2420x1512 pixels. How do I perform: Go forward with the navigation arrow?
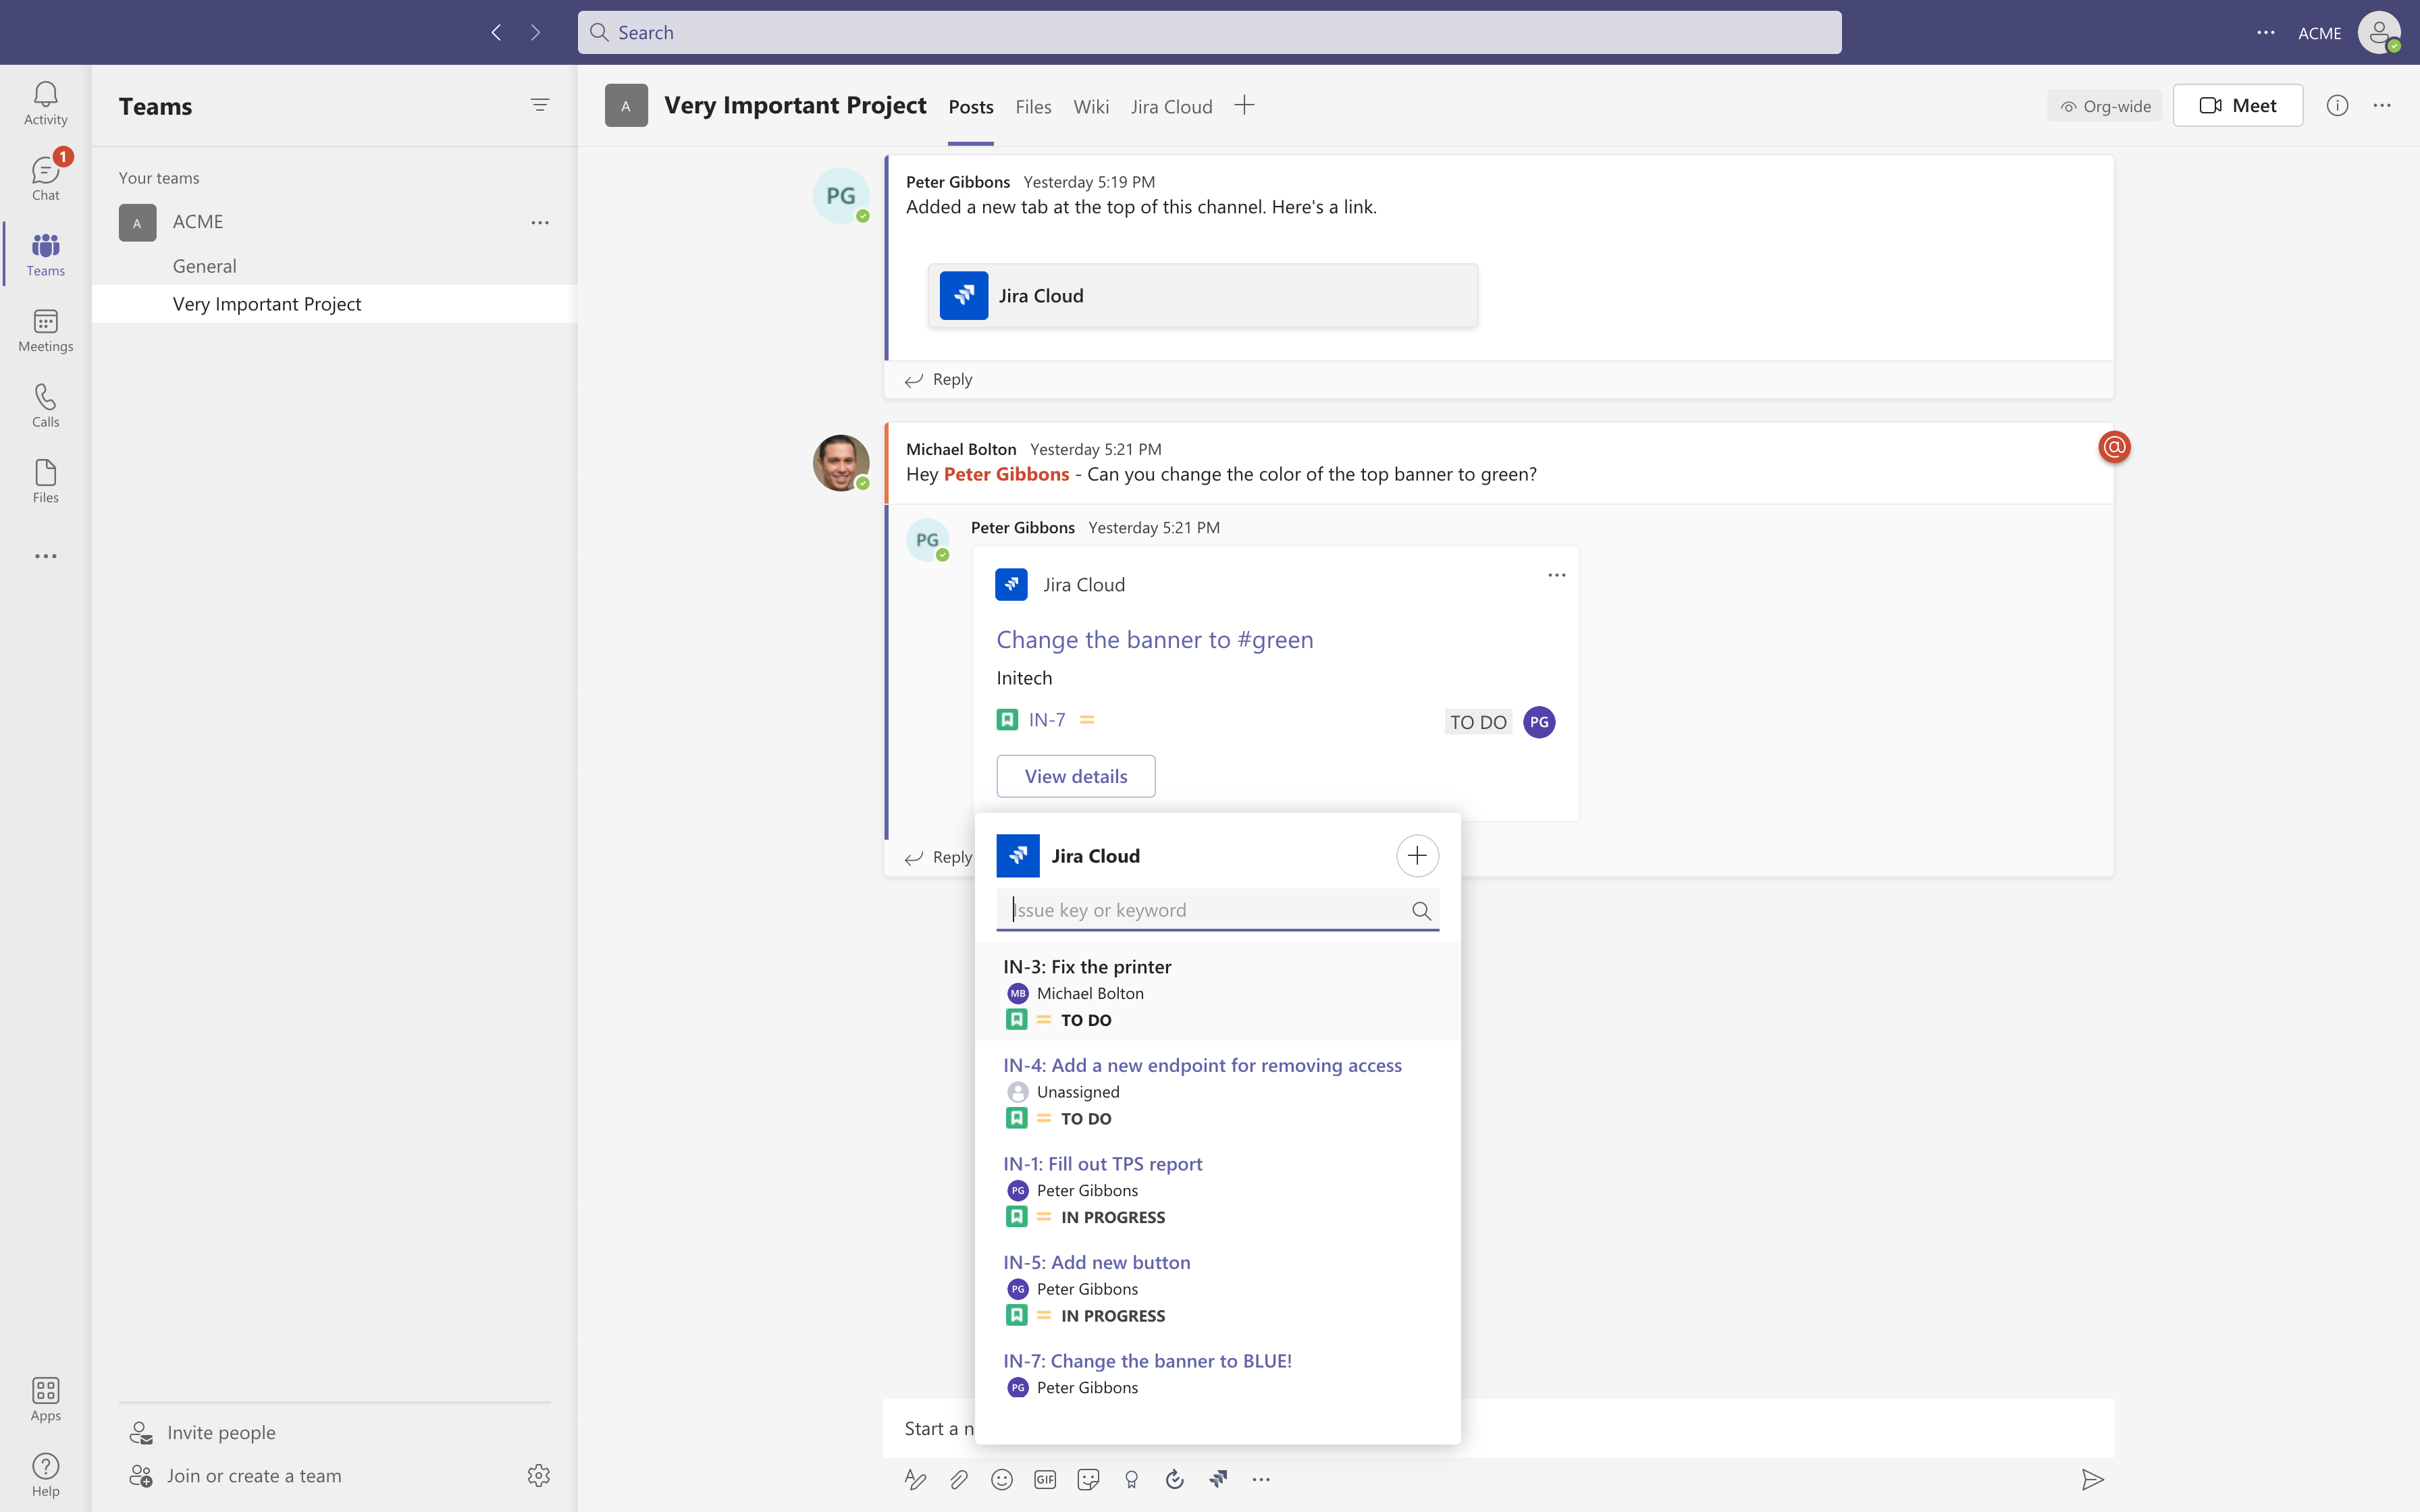536,32
